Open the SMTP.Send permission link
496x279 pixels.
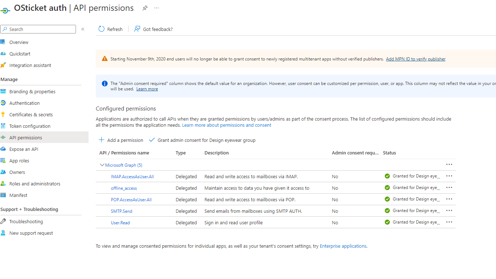click(x=121, y=211)
